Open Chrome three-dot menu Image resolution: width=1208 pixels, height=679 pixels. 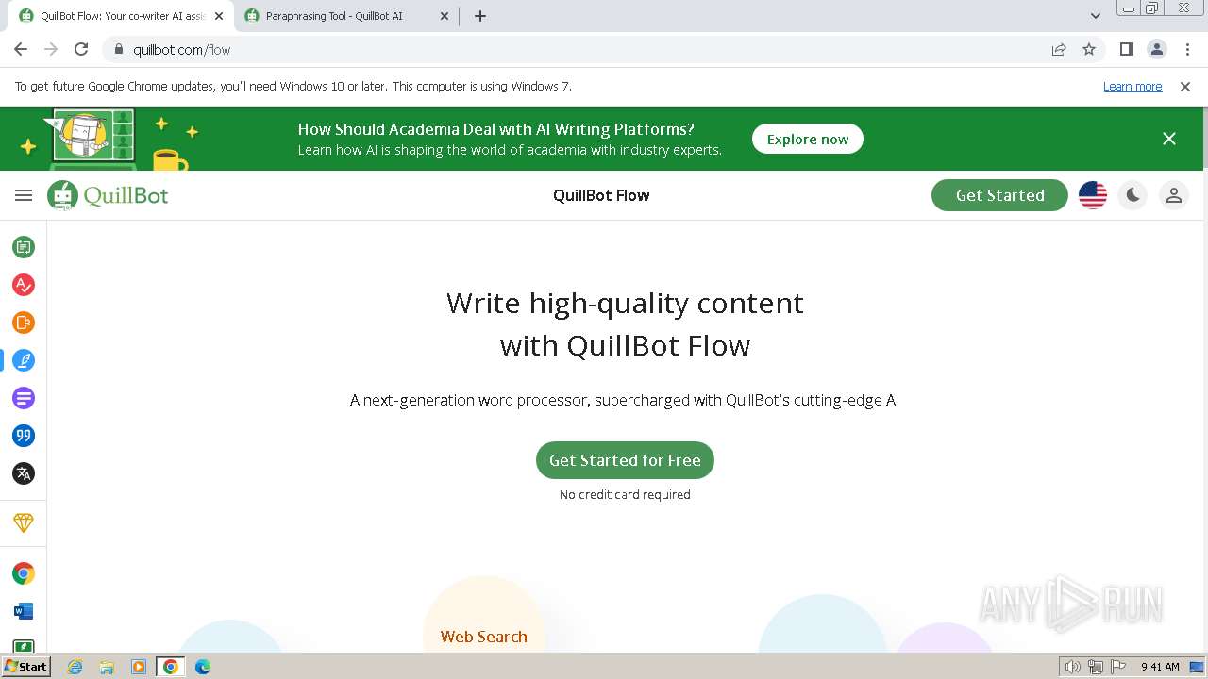(x=1187, y=50)
